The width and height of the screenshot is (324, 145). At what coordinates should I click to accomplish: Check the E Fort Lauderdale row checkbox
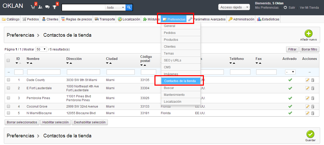coord(8,88)
